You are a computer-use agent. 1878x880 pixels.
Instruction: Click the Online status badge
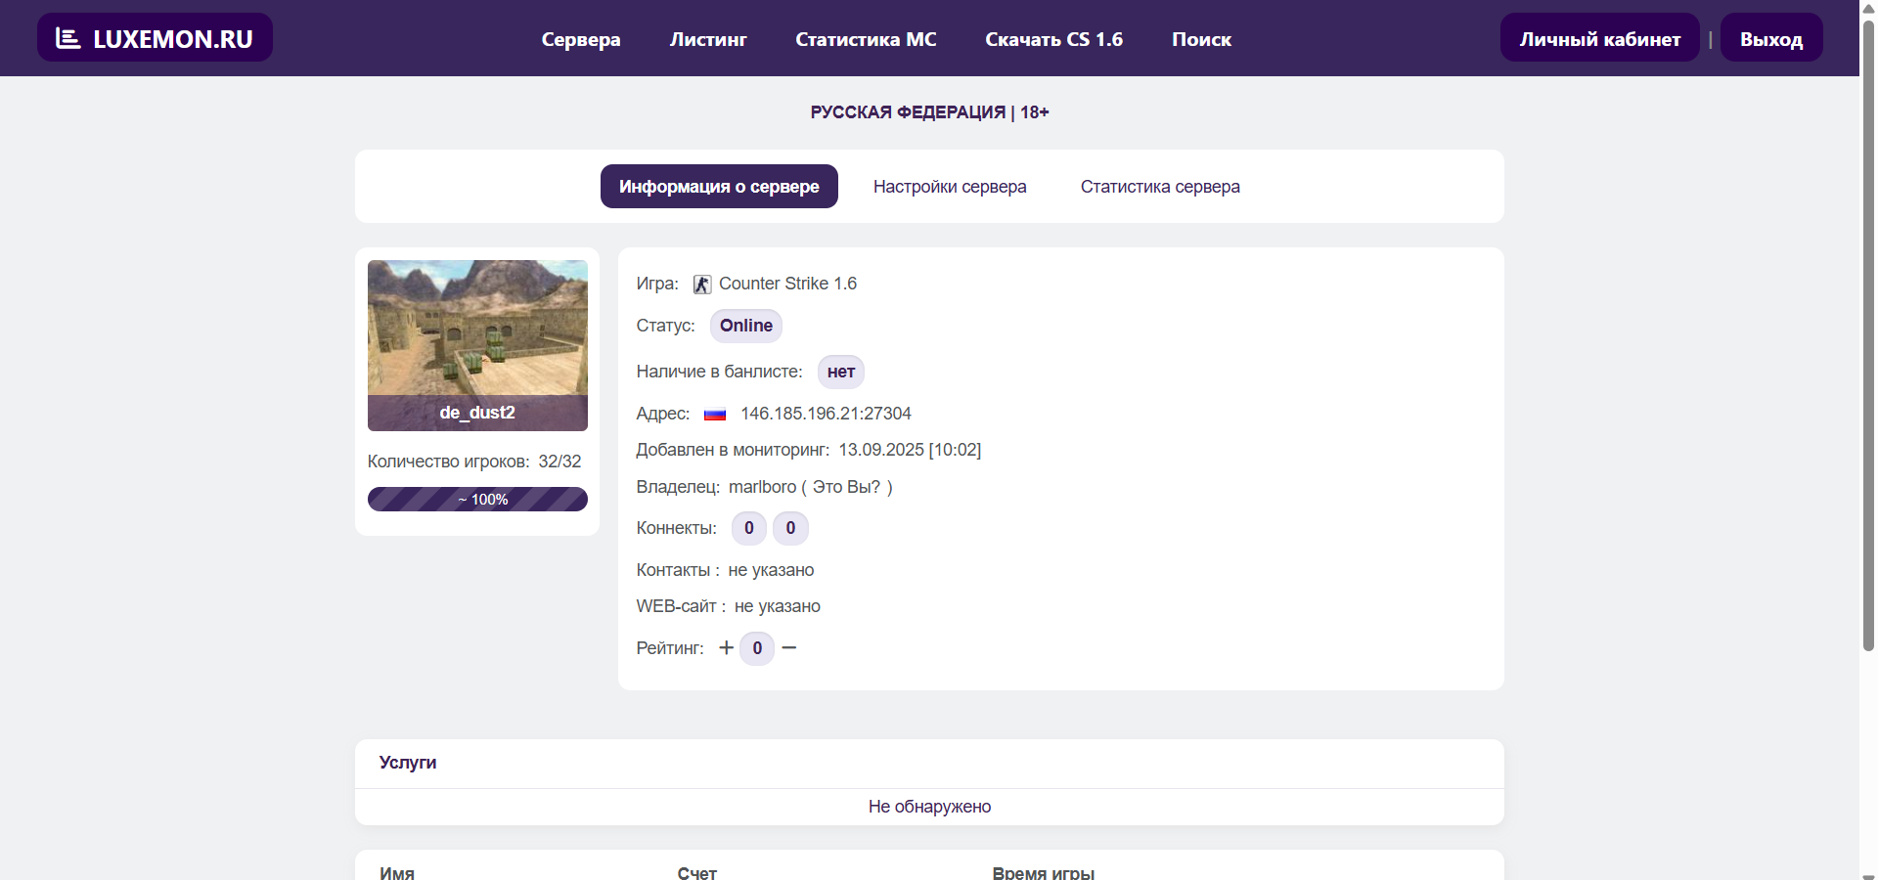coord(745,326)
